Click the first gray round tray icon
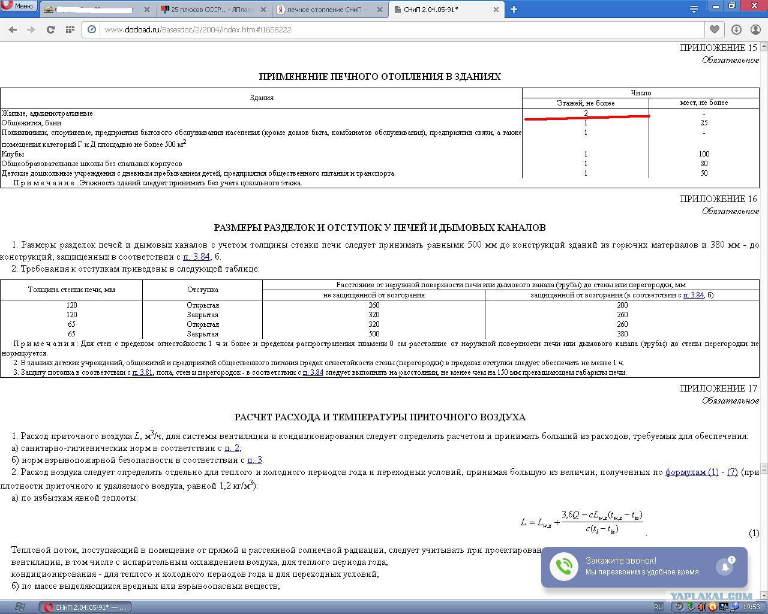This screenshot has height=614, width=768. point(679,607)
